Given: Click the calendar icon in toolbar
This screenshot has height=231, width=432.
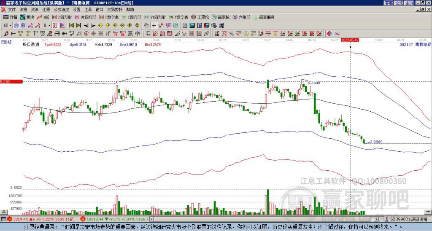Looking at the screenshot, I should [x=185, y=26].
